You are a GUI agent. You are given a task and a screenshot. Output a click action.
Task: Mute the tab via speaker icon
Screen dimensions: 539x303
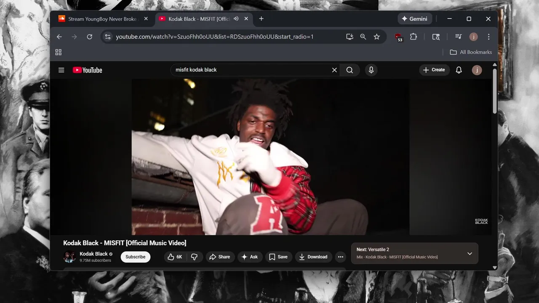236,19
